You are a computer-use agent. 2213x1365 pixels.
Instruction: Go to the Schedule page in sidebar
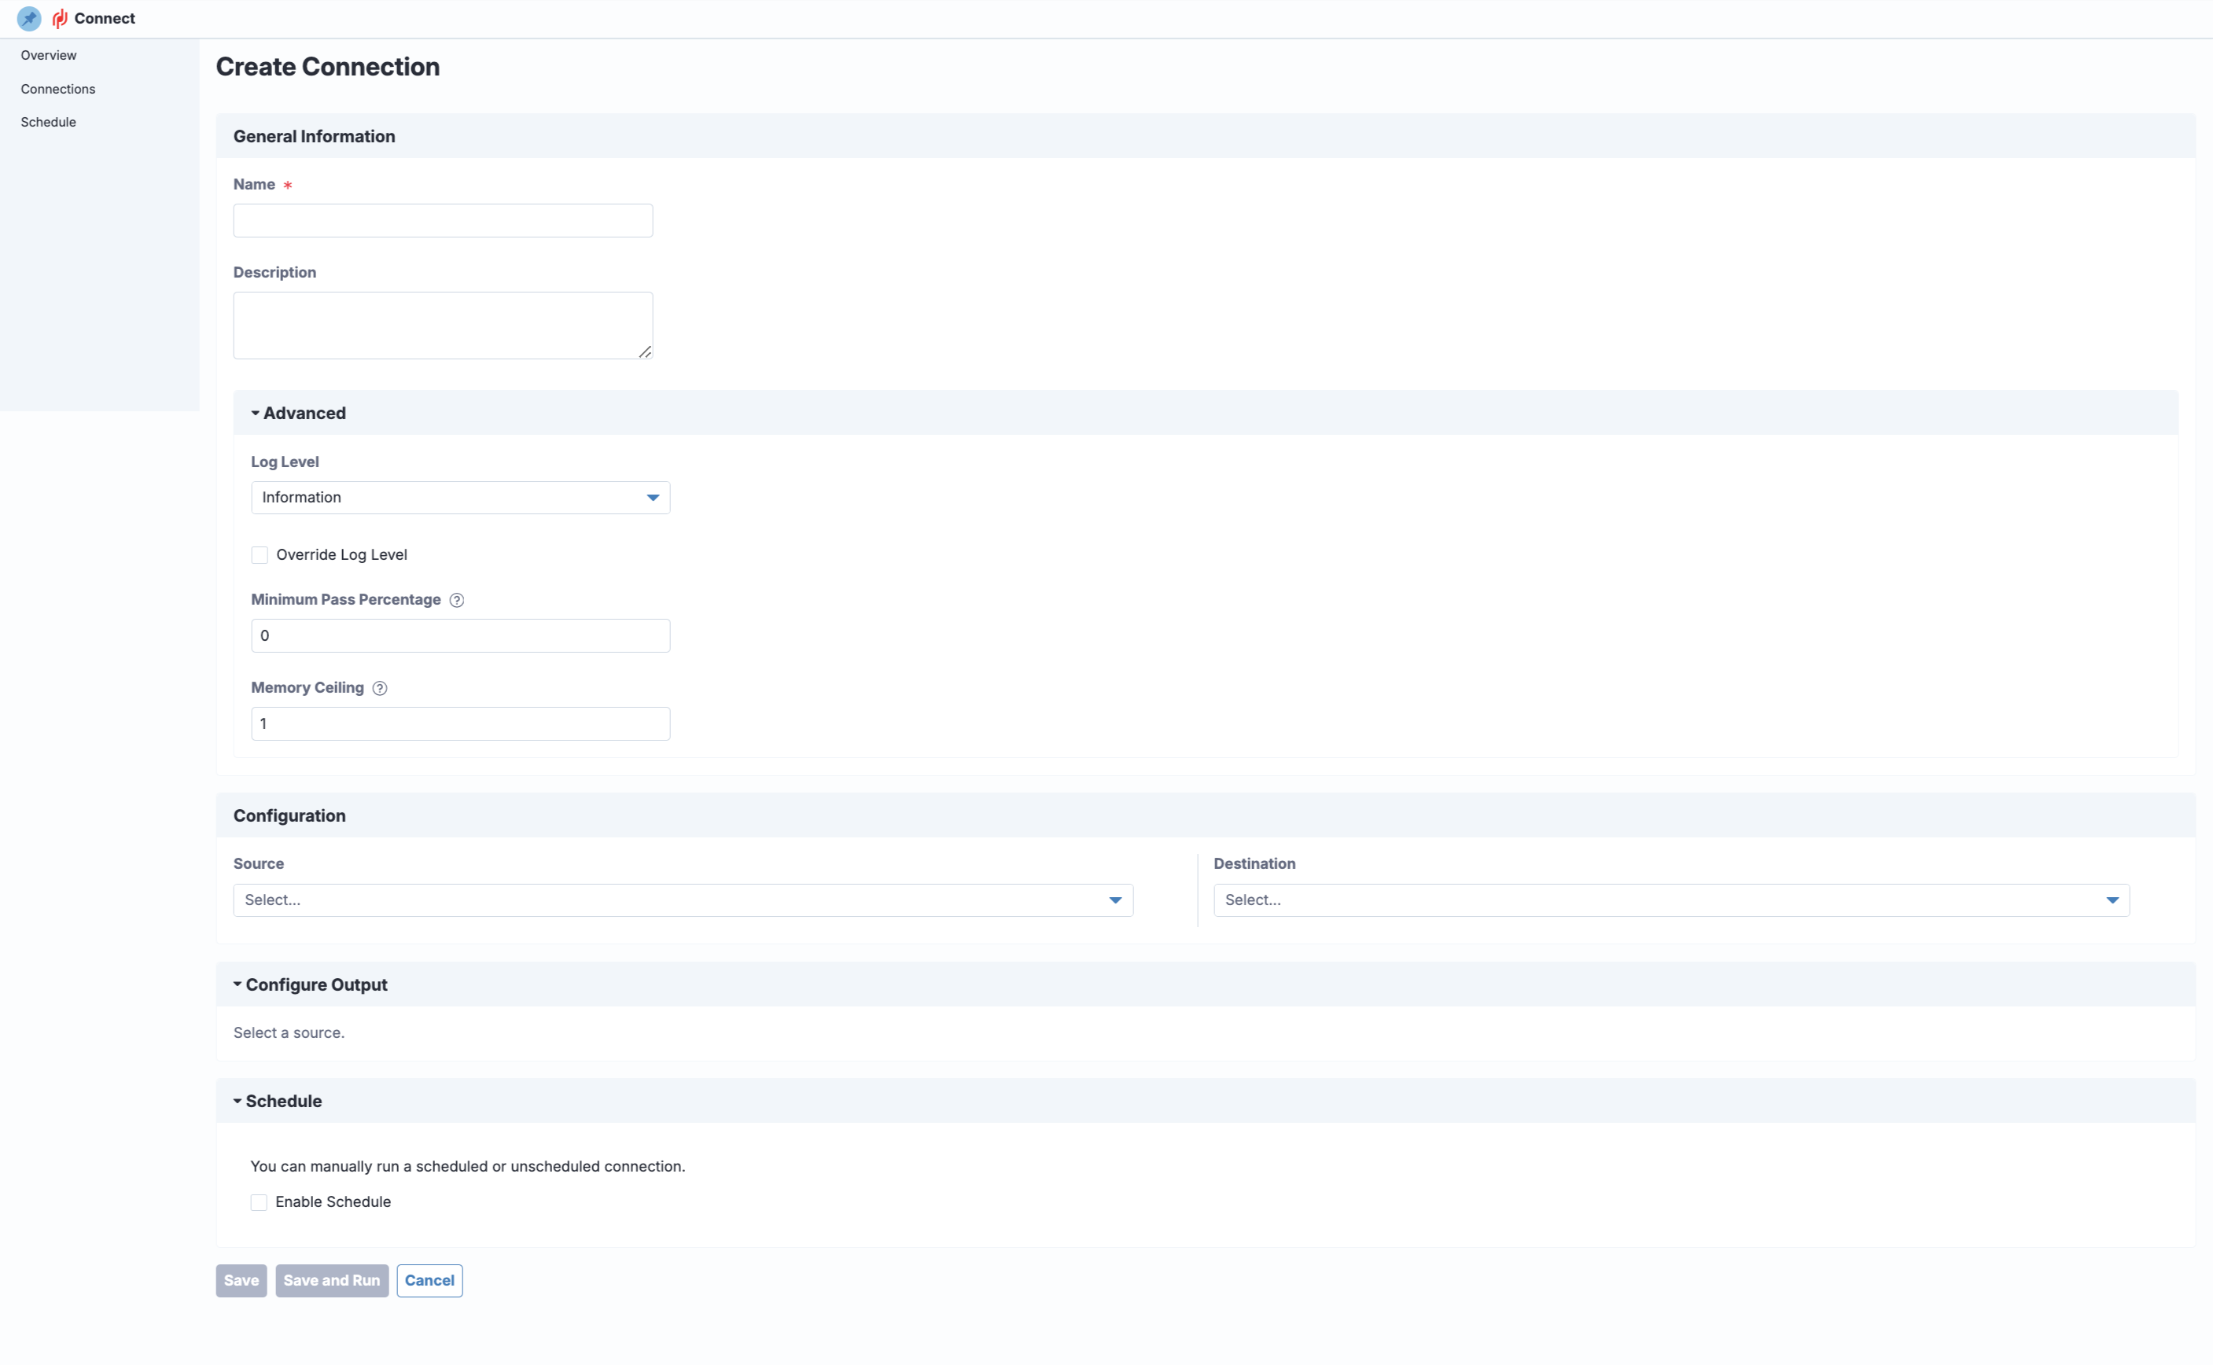point(48,122)
